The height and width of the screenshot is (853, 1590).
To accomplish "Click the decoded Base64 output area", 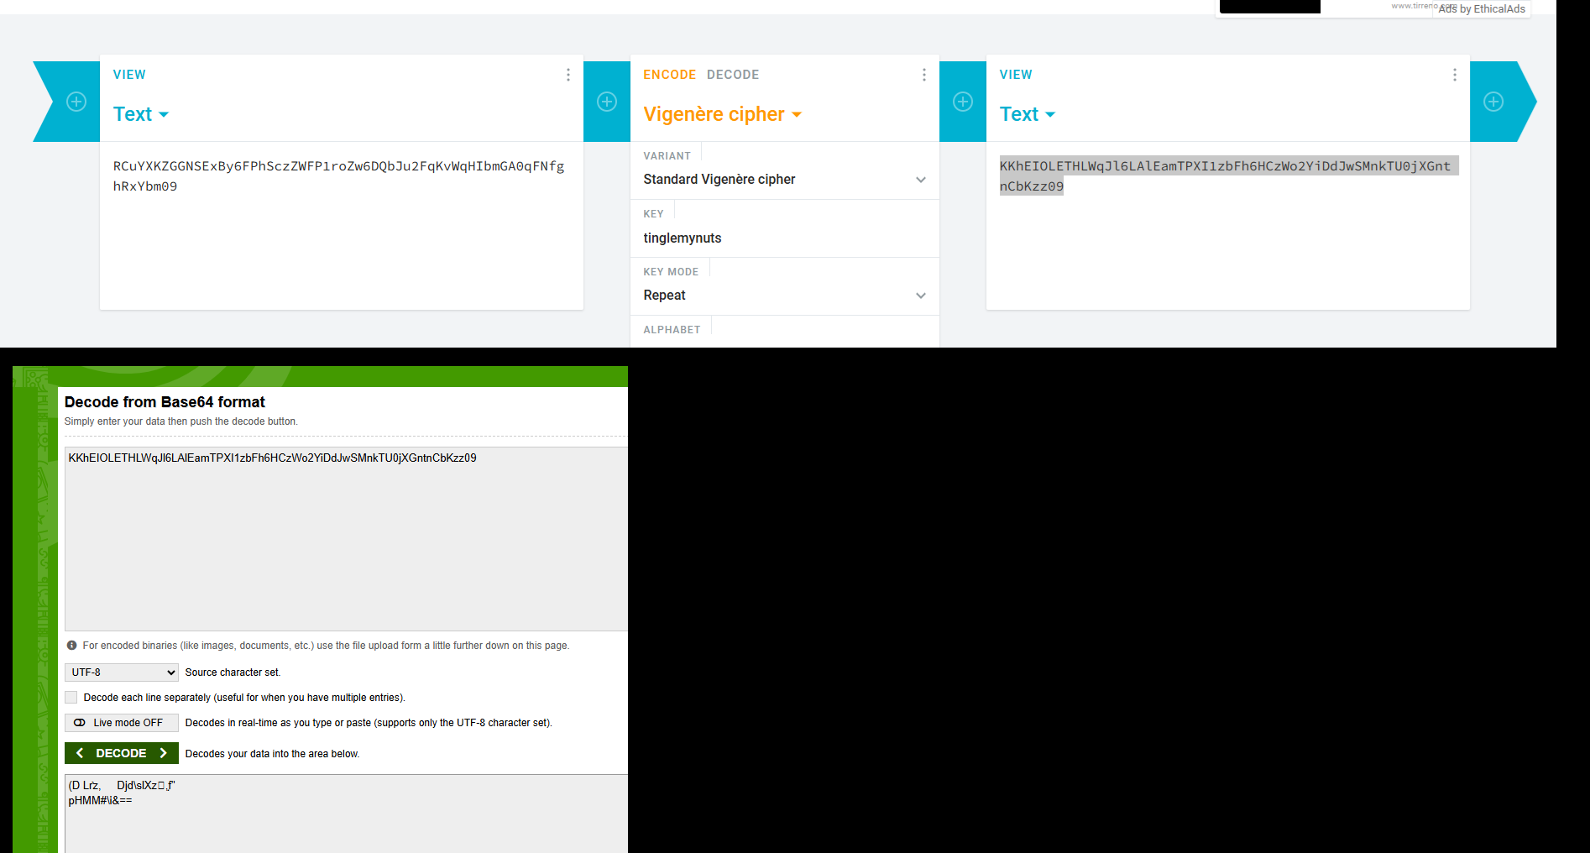I will (x=346, y=814).
